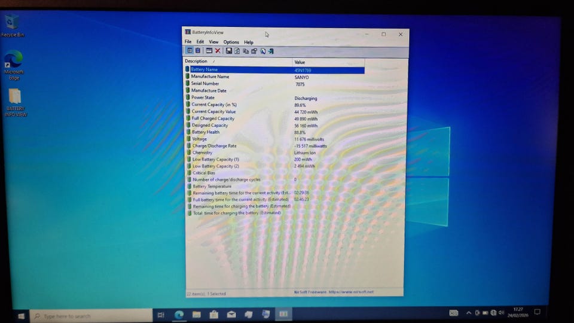Click the BatteryInfoView taskbar button
This screenshot has width=574, height=323.
pos(283,314)
